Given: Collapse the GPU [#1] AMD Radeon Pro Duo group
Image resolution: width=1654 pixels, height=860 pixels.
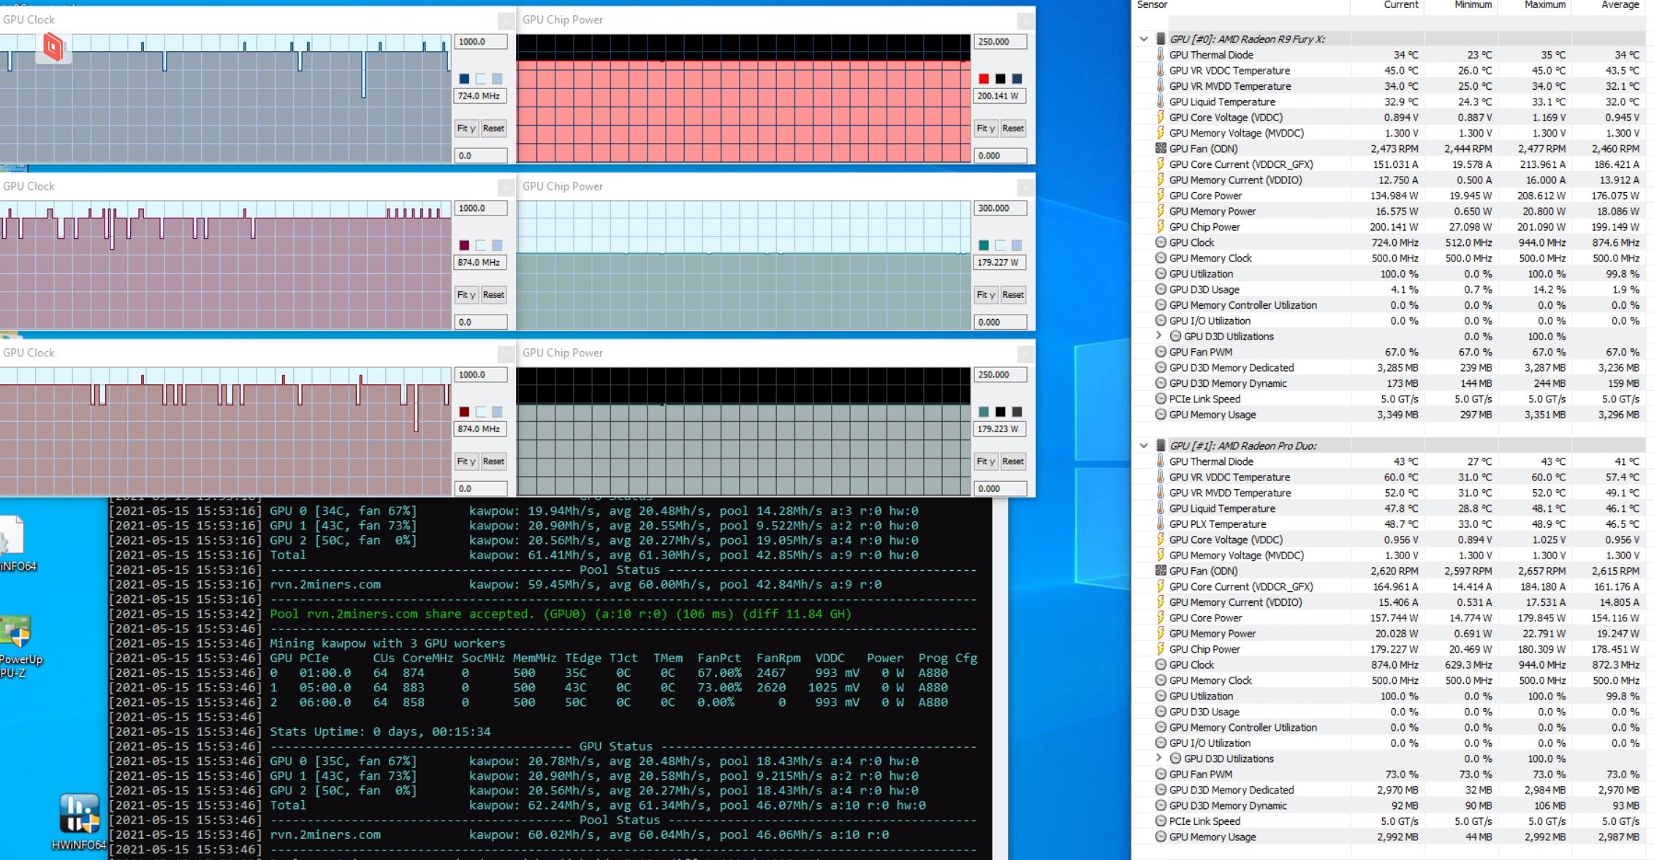Looking at the screenshot, I should tap(1144, 445).
